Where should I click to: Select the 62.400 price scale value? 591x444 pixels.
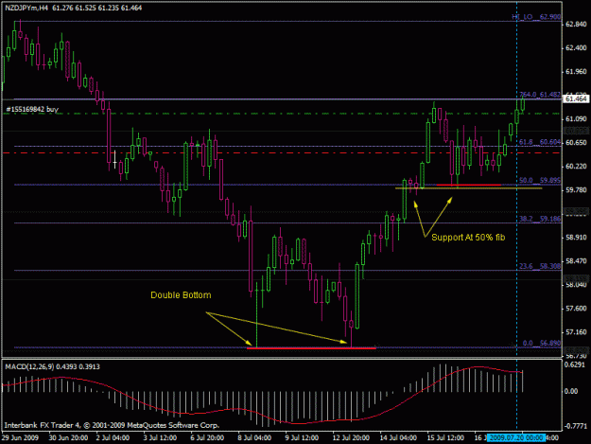tap(576, 48)
